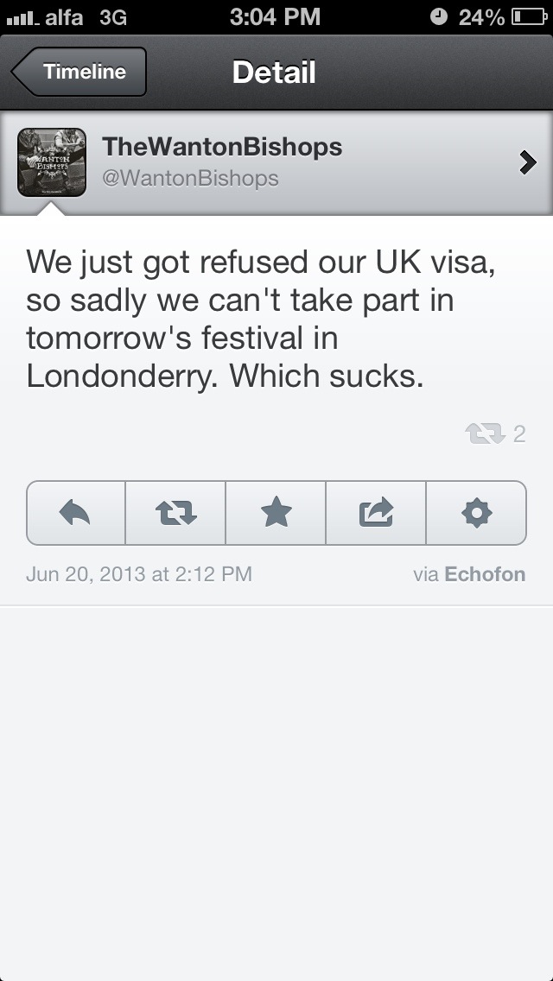The width and height of the screenshot is (553, 981).
Task: Tap the alarm clock status icon
Action: [x=439, y=16]
